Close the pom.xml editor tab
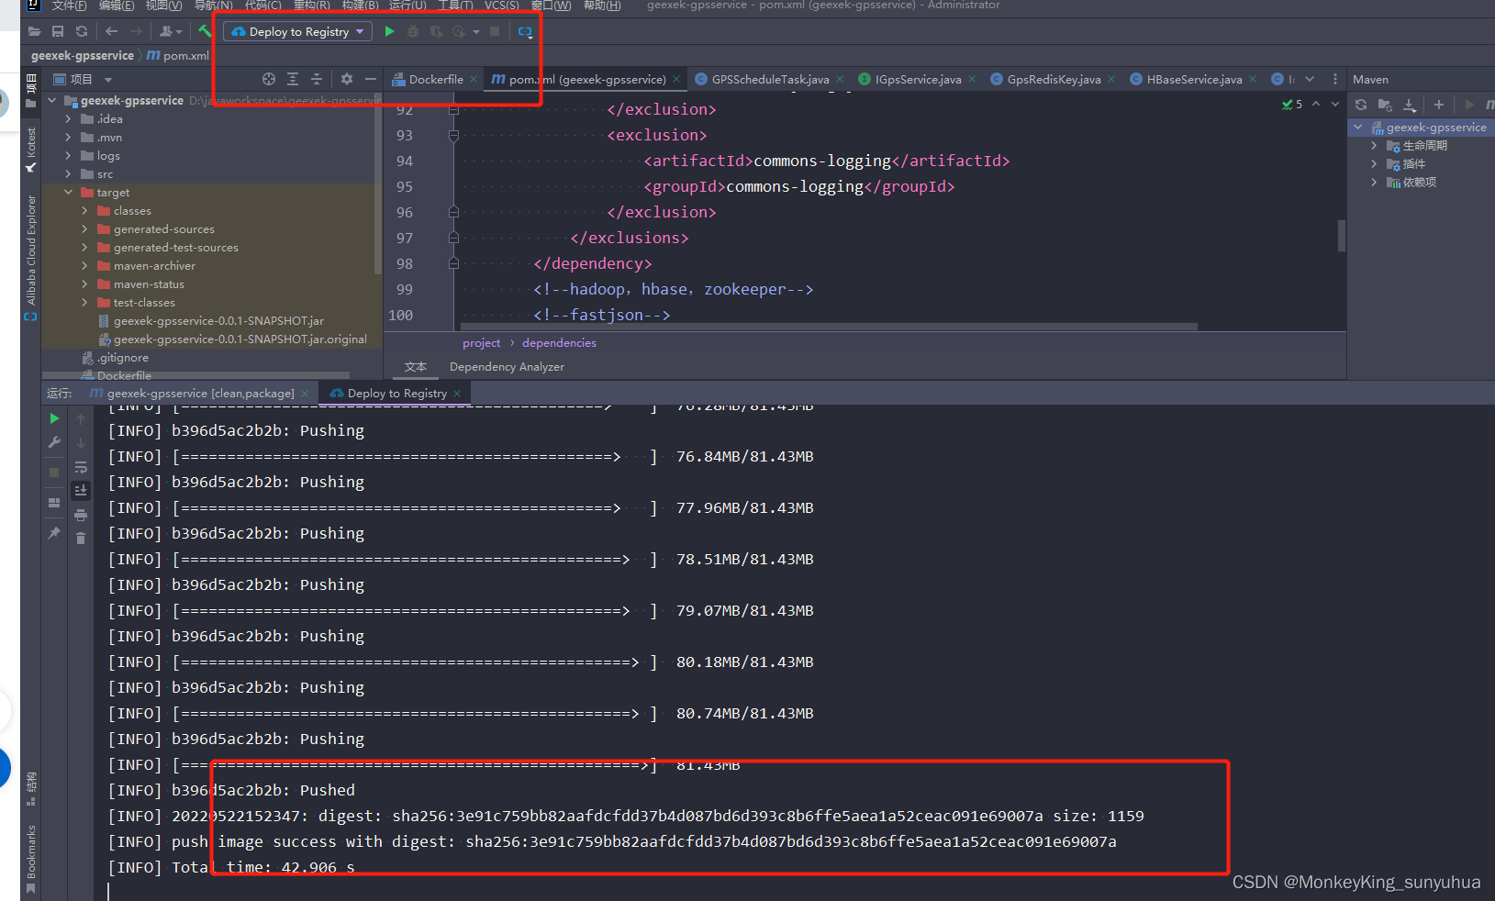This screenshot has height=901, width=1495. pyautogui.click(x=676, y=80)
